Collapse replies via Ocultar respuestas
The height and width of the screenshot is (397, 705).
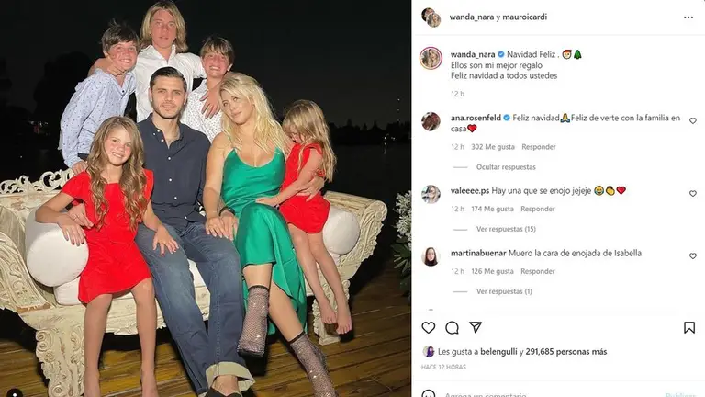click(x=506, y=167)
